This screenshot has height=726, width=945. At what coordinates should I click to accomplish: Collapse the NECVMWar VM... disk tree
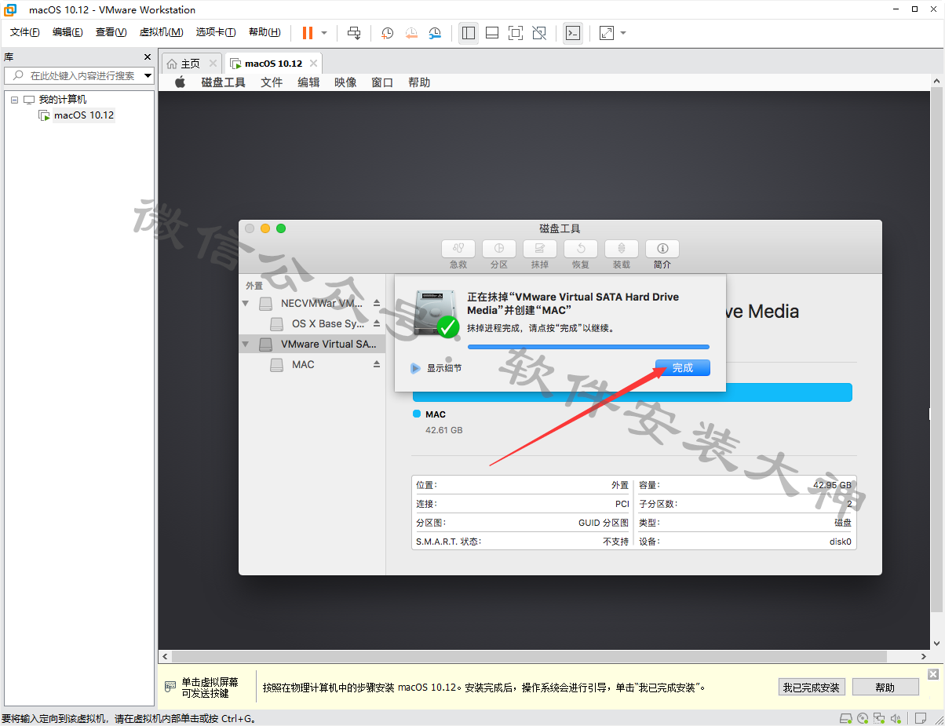[246, 303]
